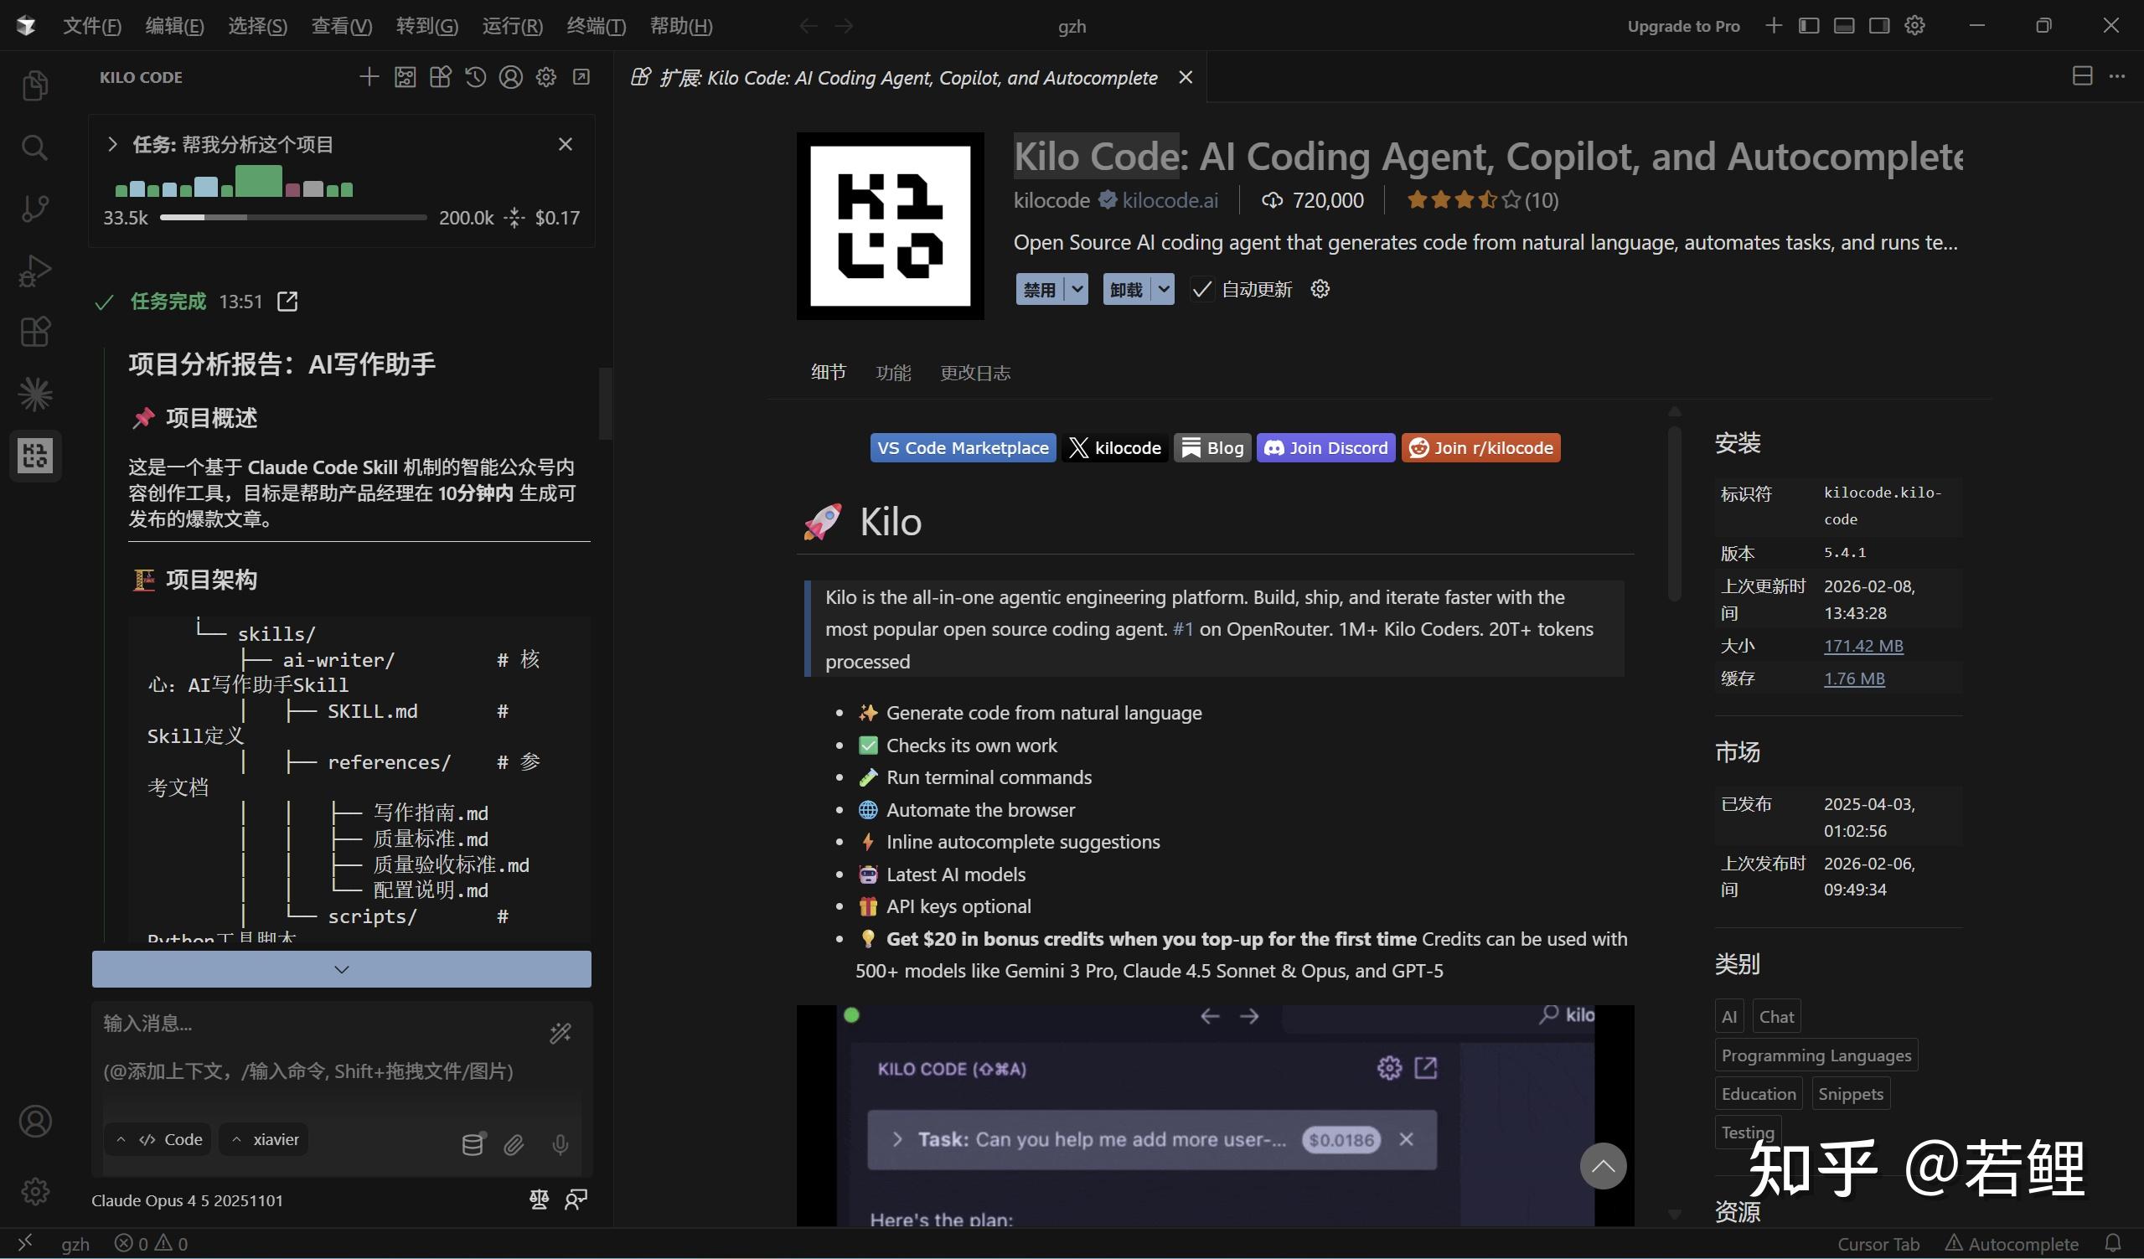Open the 卸载 dropdown arrow
Screen dimensions: 2144x1259
point(1164,289)
